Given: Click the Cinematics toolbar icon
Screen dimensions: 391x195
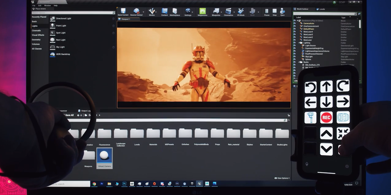Looking at the screenshot, I should (228, 12).
